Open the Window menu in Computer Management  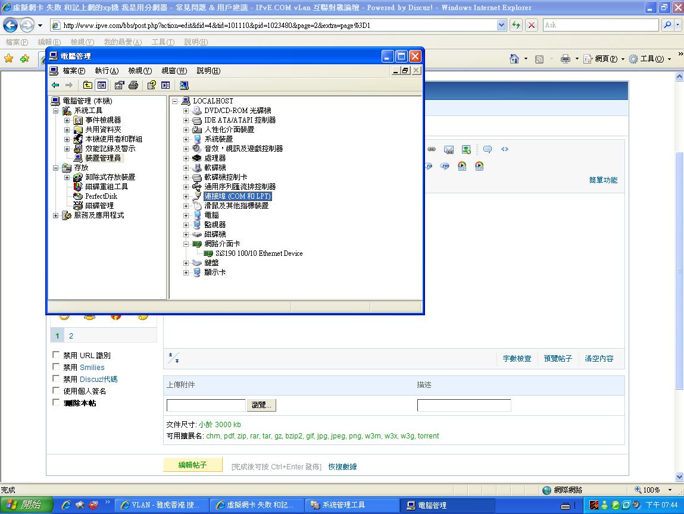(x=174, y=71)
